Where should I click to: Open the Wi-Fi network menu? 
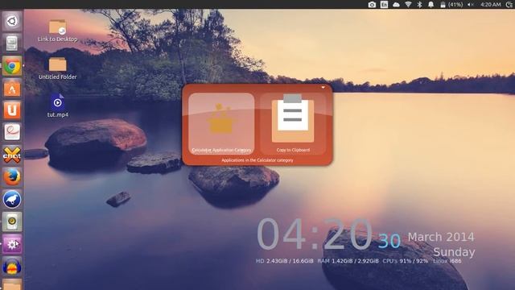408,4
